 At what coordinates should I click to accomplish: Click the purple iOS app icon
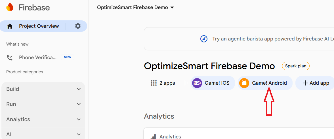(197, 83)
